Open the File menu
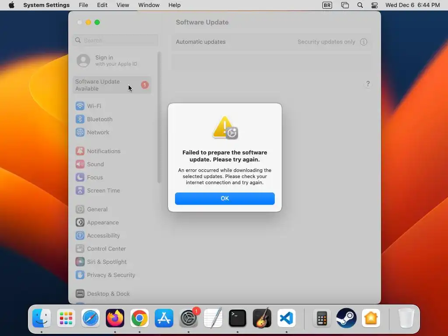 point(84,5)
